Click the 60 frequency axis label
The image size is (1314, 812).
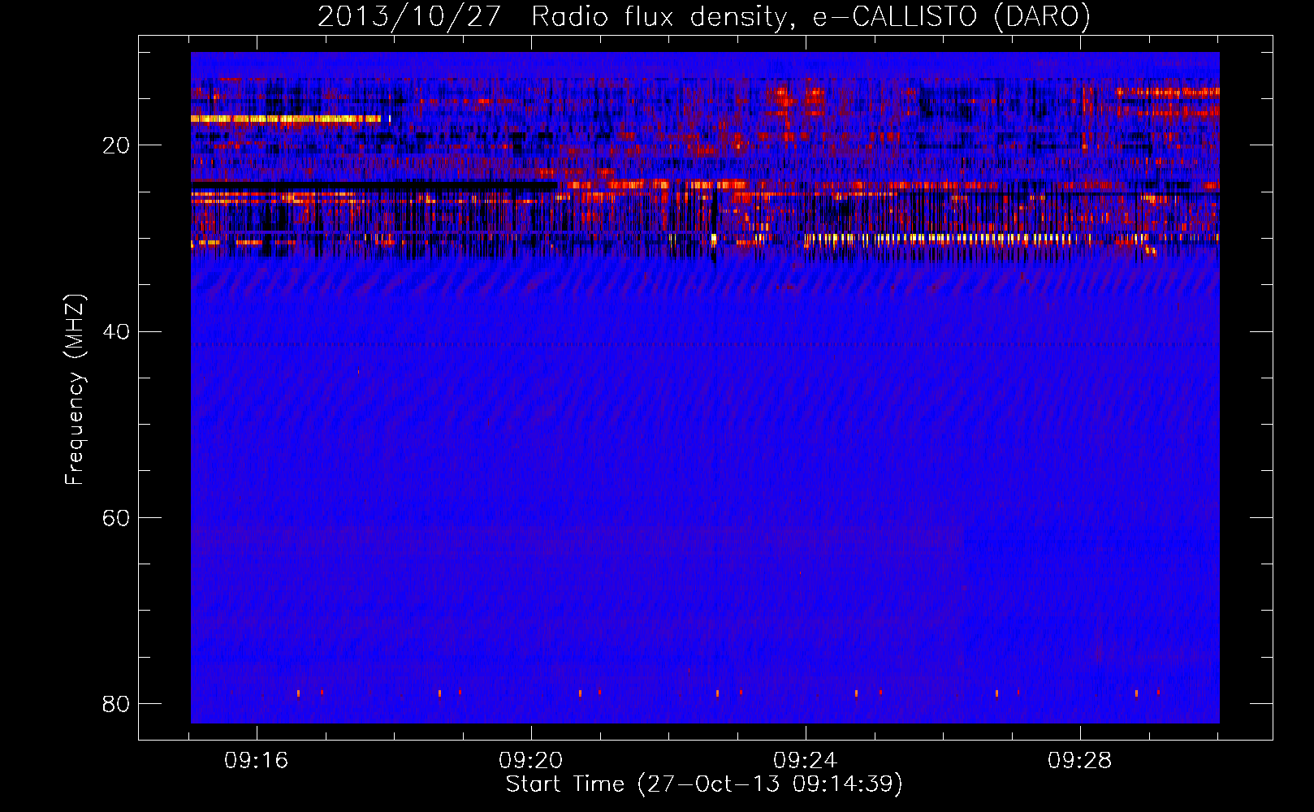(115, 518)
